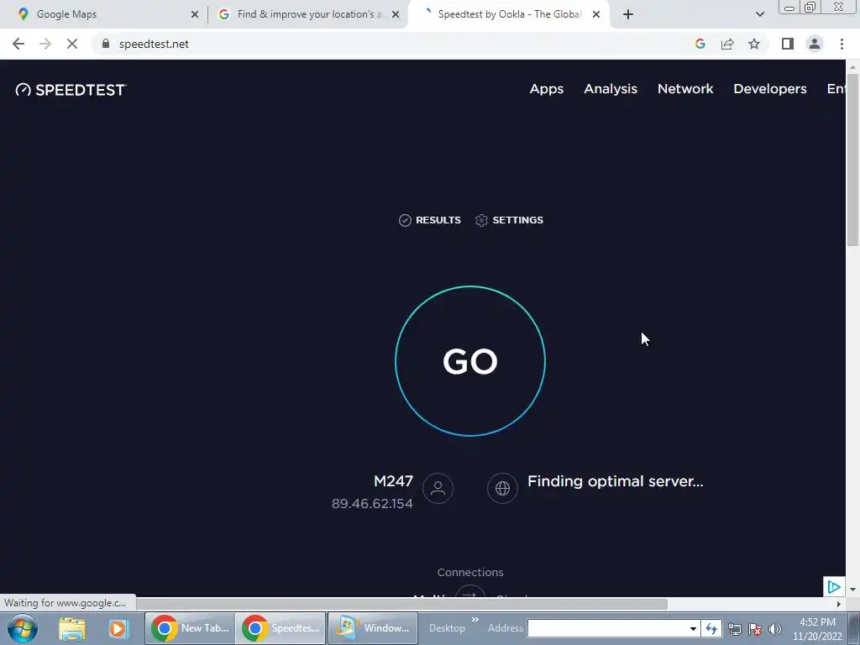Open the Apps menu item
The image size is (860, 645).
[546, 89]
